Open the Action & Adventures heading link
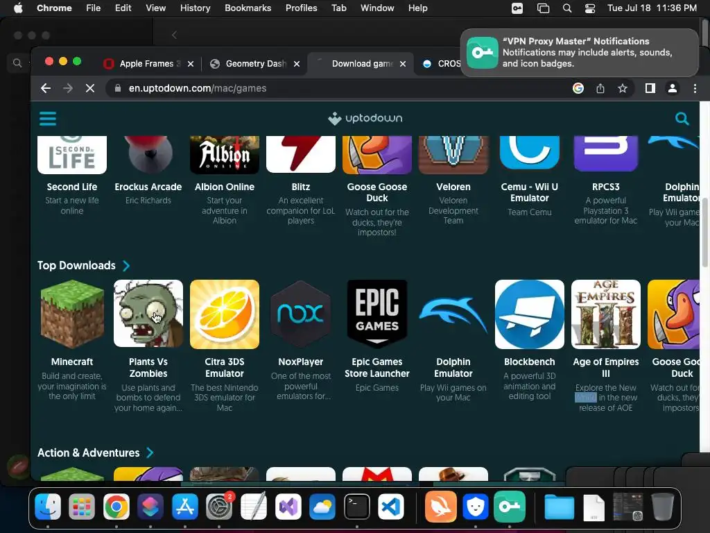 coord(89,452)
